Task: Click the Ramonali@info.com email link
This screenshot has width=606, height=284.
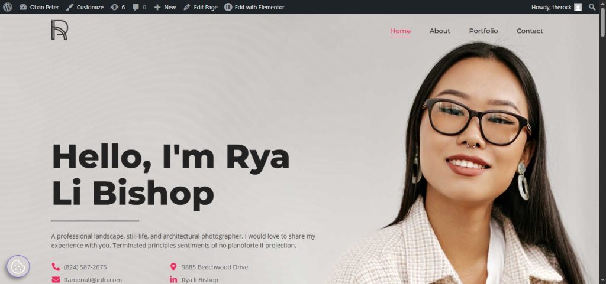Action: 93,280
